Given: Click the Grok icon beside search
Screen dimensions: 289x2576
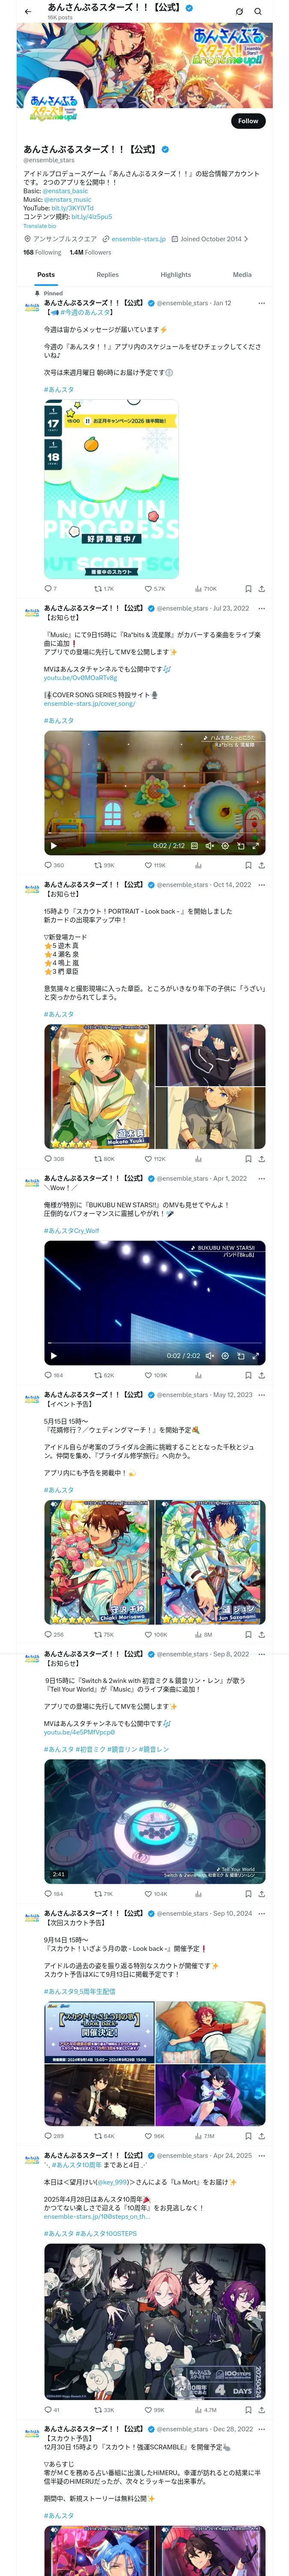Looking at the screenshot, I should (x=239, y=11).
